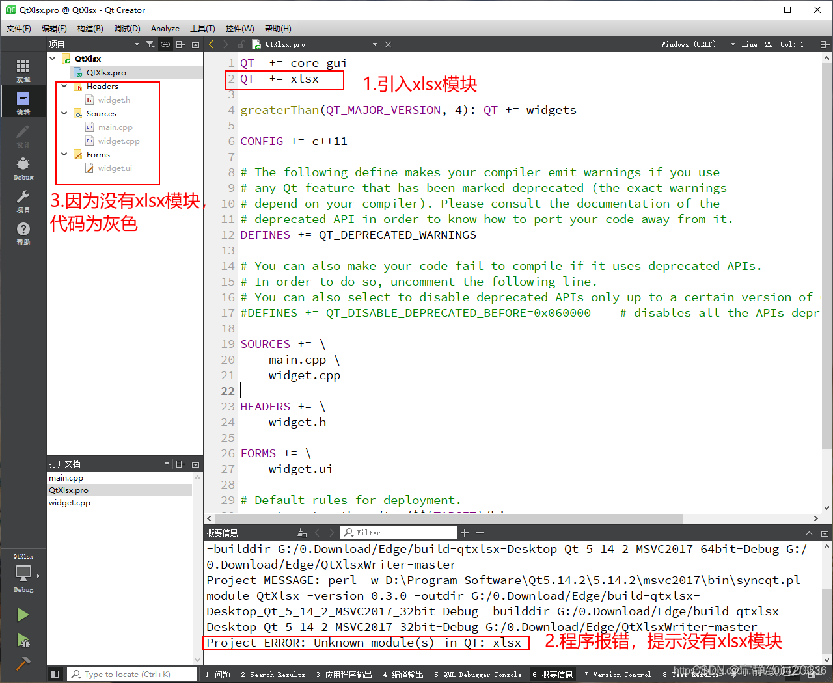
Task: Click the Line: 22, Col: 1 indicator
Action: [x=772, y=44]
